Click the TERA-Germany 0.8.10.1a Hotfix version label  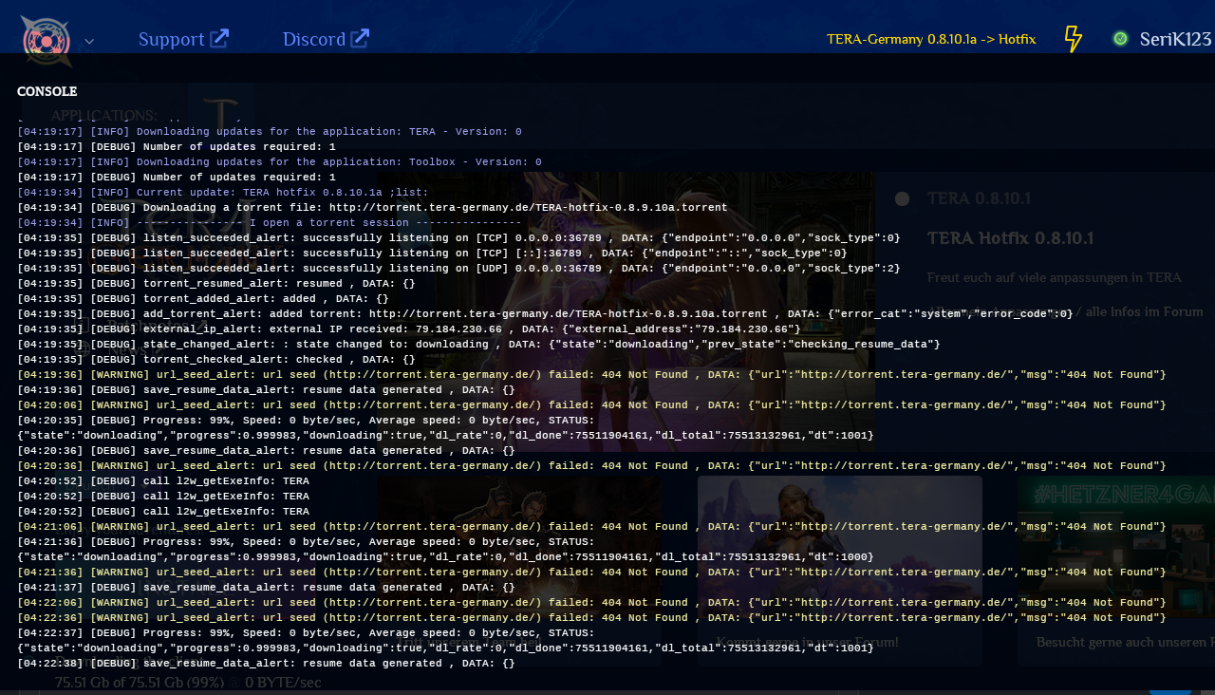click(930, 39)
